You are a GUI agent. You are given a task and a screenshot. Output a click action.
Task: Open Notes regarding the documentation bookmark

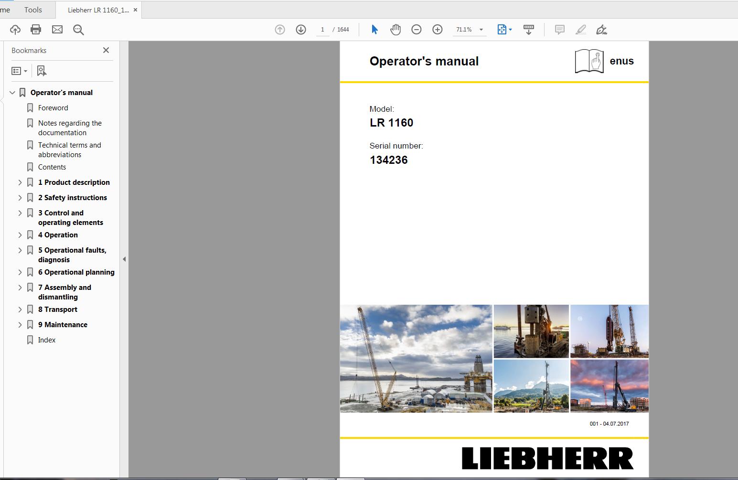tap(70, 128)
